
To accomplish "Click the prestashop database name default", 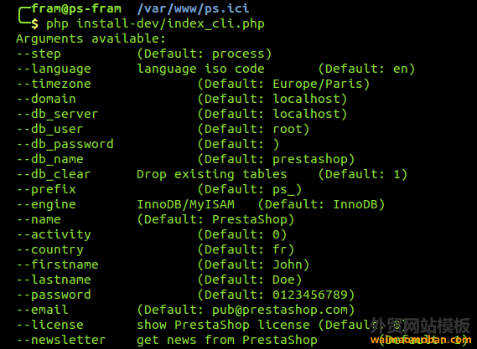I will click(310, 160).
